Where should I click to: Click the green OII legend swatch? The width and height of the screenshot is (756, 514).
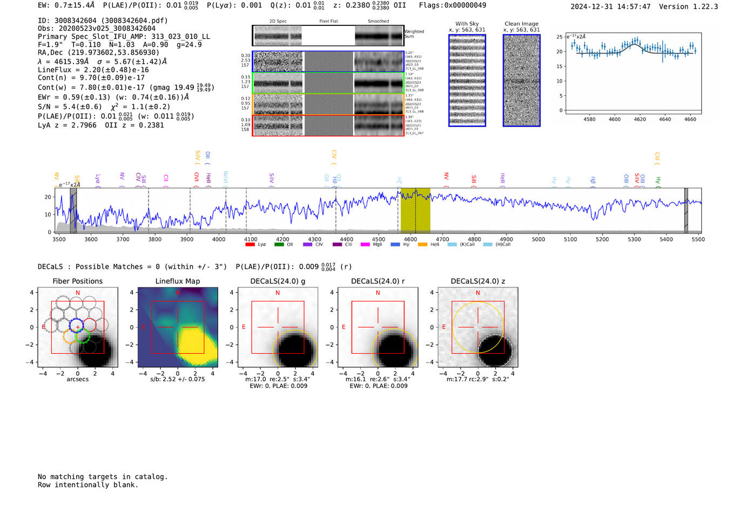(x=279, y=245)
